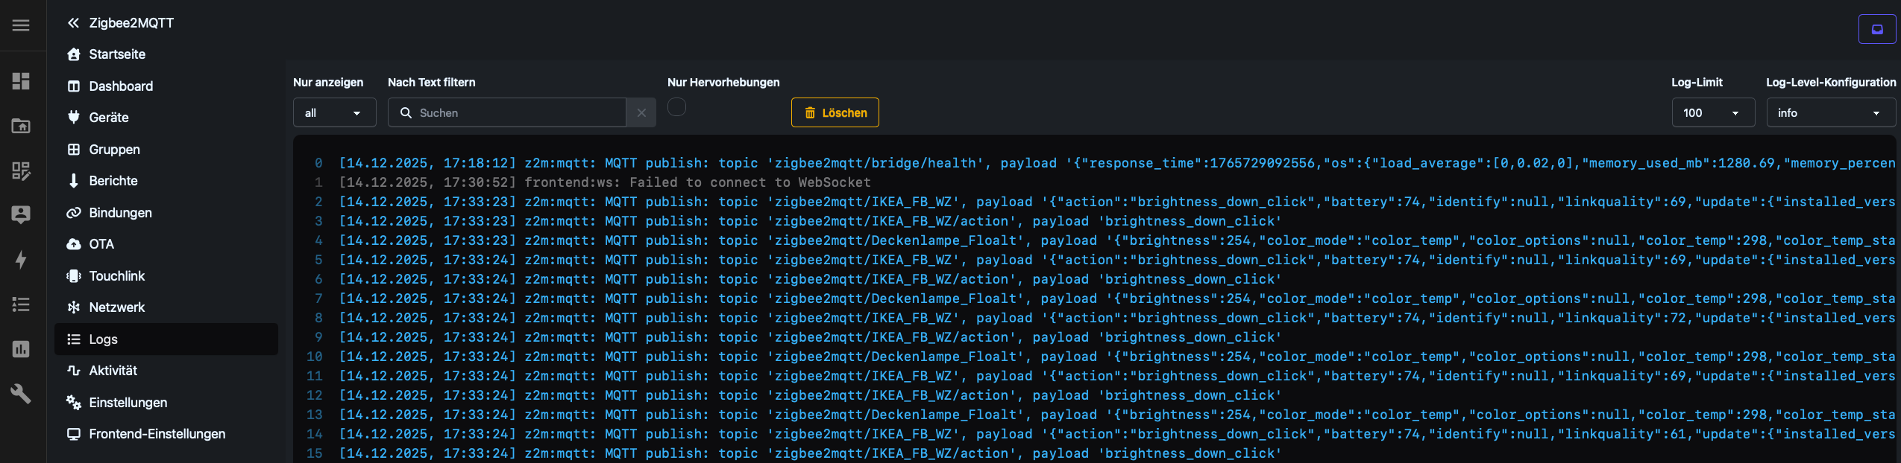Click the purple button in top right corner
The width and height of the screenshot is (1901, 463).
pyautogui.click(x=1876, y=30)
